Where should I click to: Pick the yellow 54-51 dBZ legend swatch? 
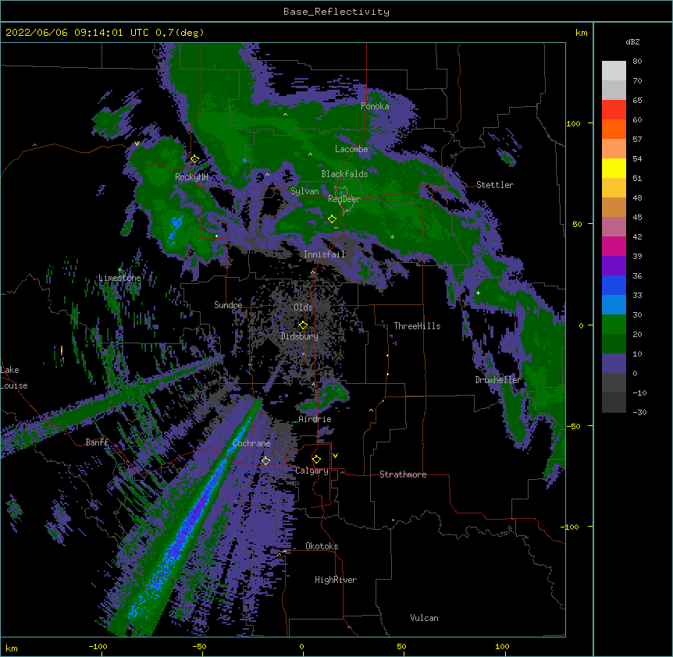[614, 168]
